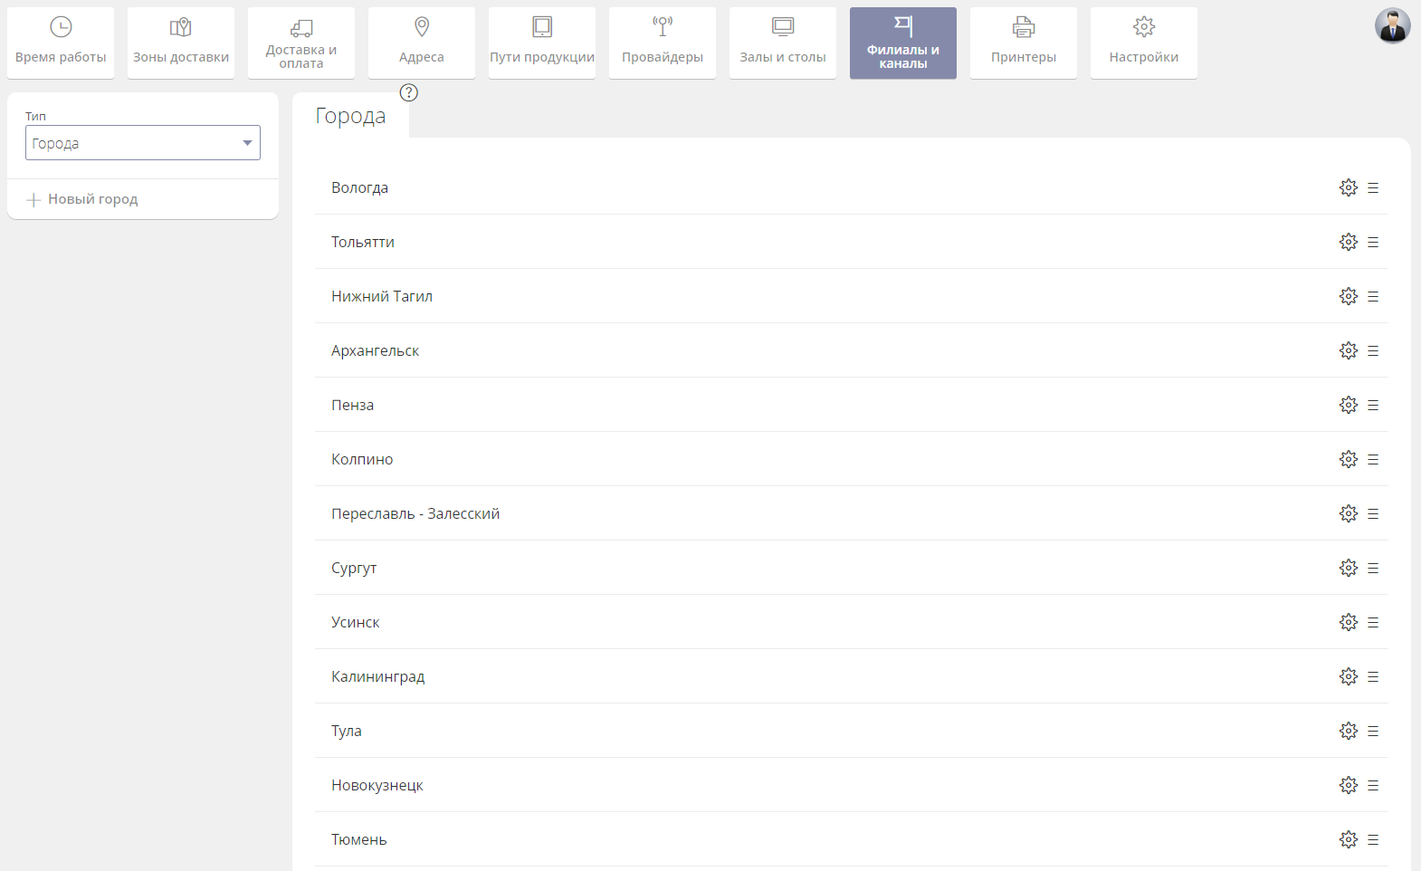The height and width of the screenshot is (871, 1421).
Task: Click the gear icon for Пенза
Action: [1348, 405]
